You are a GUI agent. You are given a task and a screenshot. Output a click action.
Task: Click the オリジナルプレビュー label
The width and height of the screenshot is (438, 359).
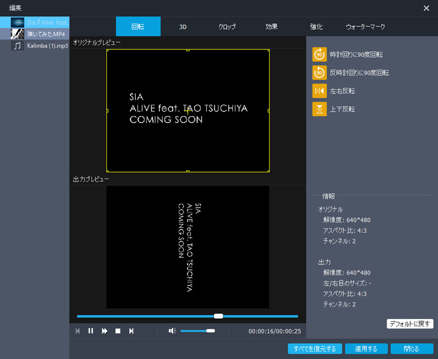97,43
